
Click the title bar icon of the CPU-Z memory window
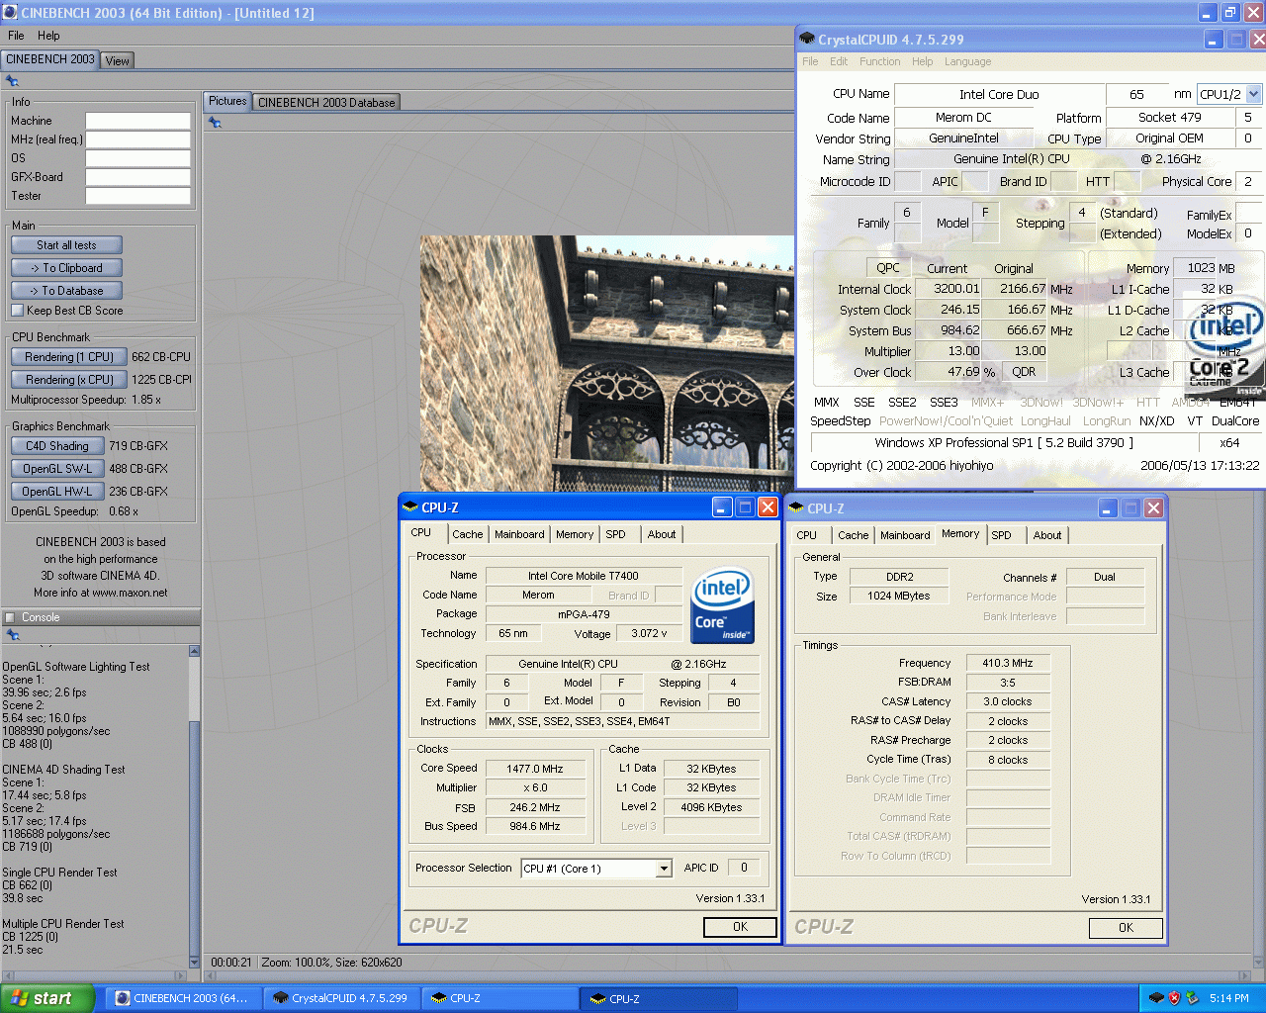797,507
